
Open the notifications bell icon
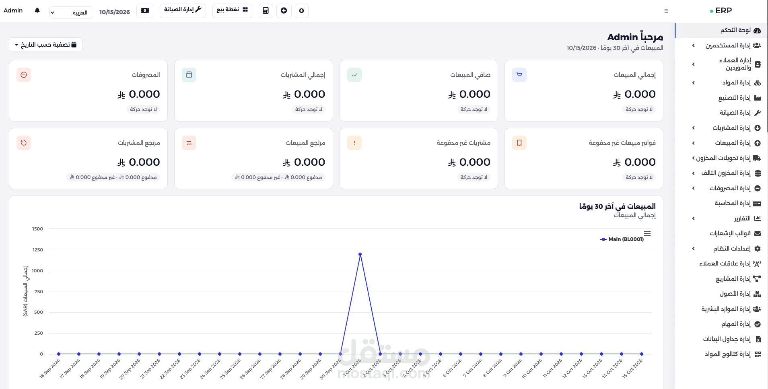point(37,10)
